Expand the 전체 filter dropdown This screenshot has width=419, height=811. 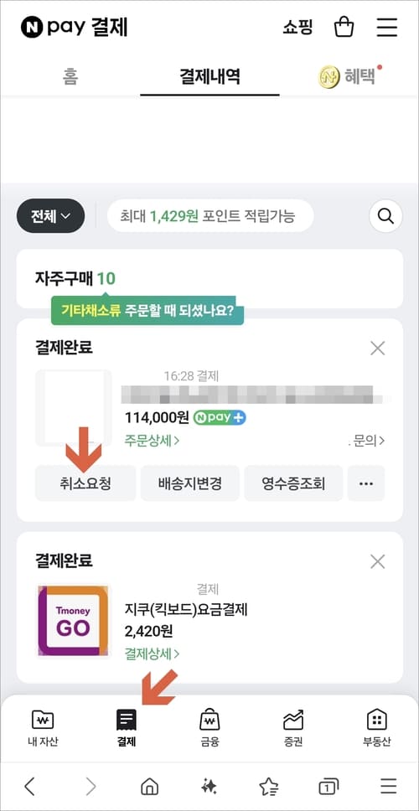pos(50,215)
